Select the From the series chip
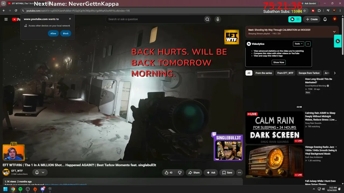This screenshot has height=193, width=344. (x=264, y=73)
